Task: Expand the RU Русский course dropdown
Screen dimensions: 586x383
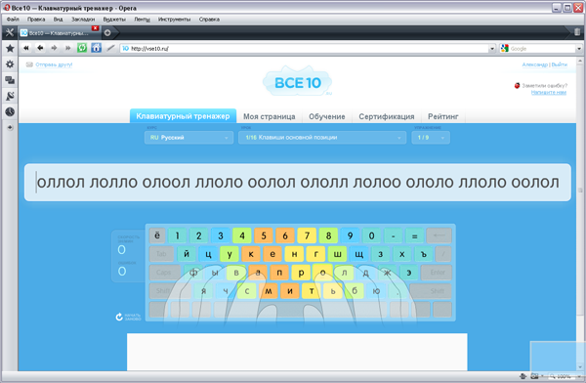Action: point(188,138)
